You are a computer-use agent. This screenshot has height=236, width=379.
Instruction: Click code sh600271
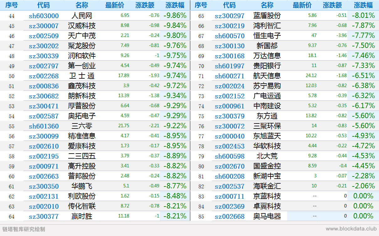(x=229, y=76)
